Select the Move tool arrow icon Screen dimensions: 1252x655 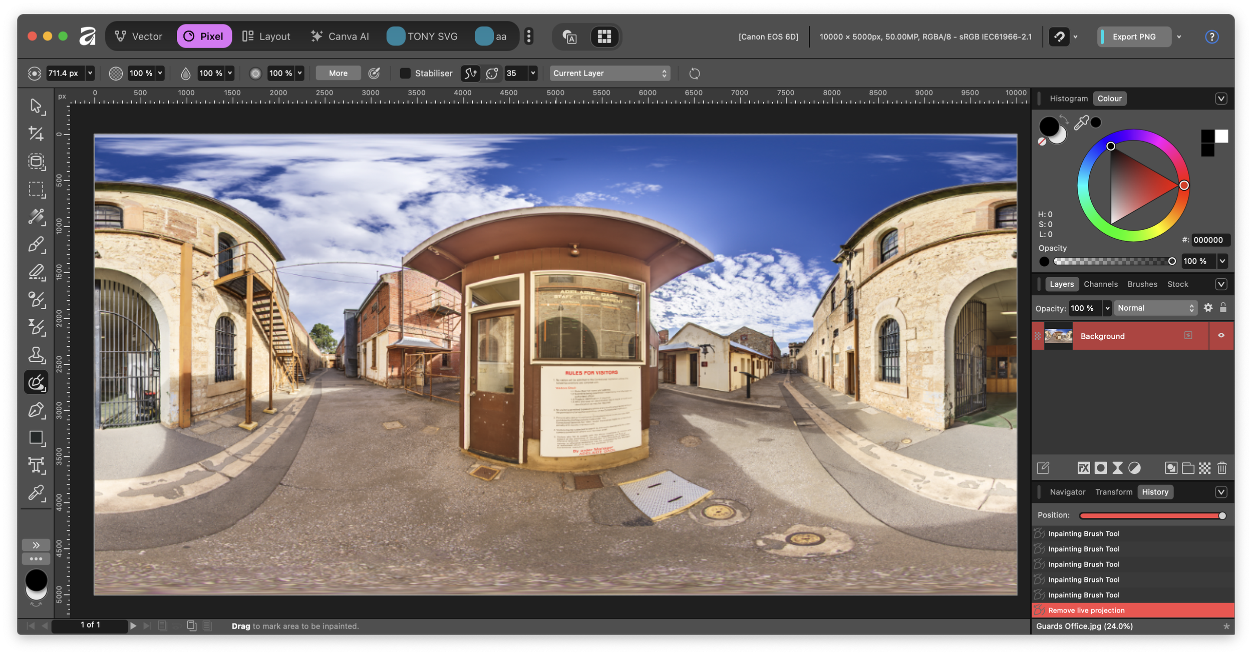click(36, 106)
